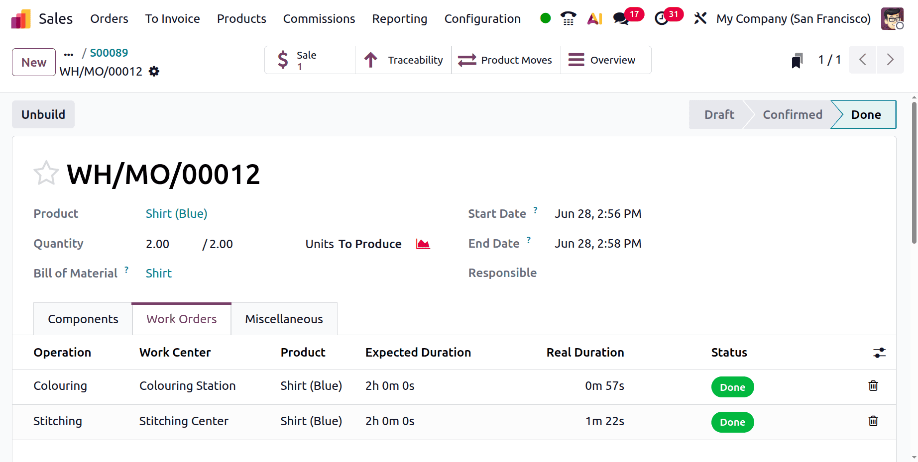Open the Sales app home icon
The width and height of the screenshot is (918, 462).
coord(21,19)
